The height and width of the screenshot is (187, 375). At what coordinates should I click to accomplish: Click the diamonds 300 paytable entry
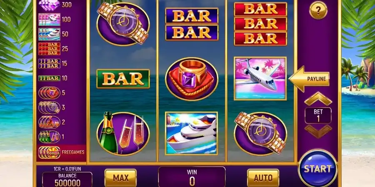point(55,5)
